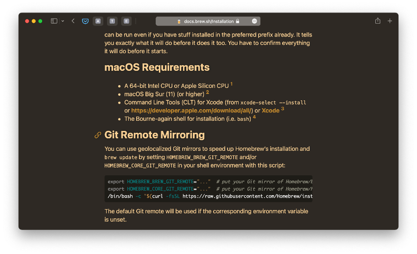
Task: Open the Pocket extension icon
Action: click(x=85, y=21)
